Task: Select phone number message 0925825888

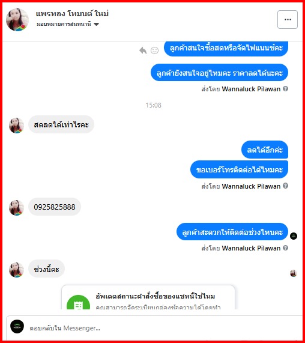Action: pos(55,207)
